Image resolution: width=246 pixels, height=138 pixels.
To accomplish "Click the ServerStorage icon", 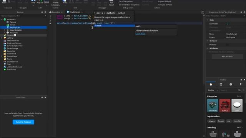I will tap(5, 49).
